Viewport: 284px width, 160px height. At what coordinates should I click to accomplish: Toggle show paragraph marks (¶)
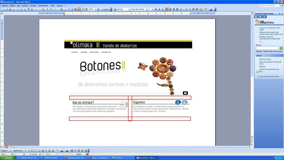click(x=86, y=9)
